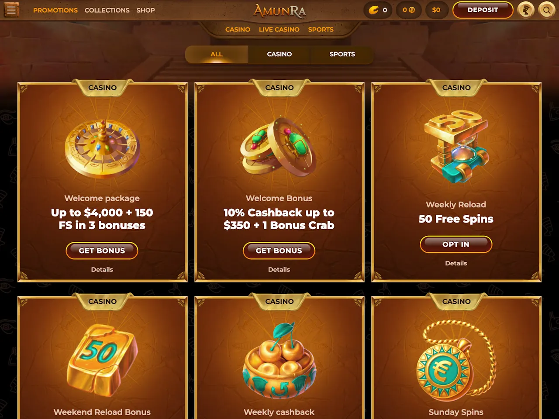Open the pharaoh profile avatar icon

coord(526,10)
